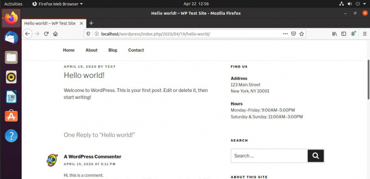Bookmark this page with the star
This screenshot has height=179, width=370.
(x=302, y=34)
